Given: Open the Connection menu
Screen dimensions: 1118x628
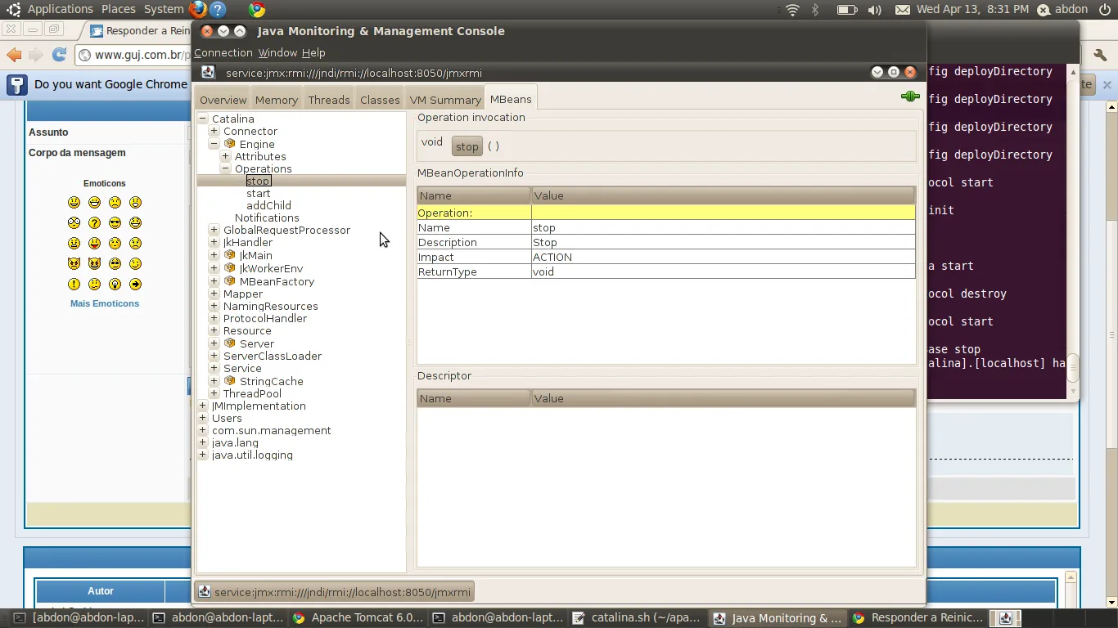Looking at the screenshot, I should [x=223, y=52].
